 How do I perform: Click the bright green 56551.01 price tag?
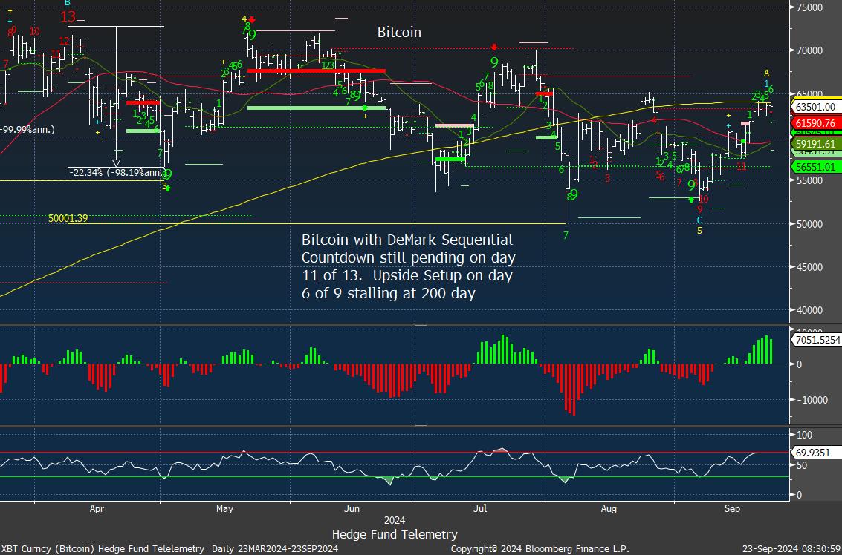(816, 167)
